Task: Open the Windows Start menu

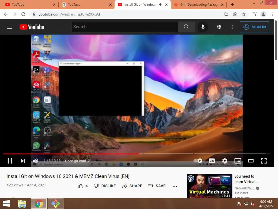Action: click(x=7, y=204)
